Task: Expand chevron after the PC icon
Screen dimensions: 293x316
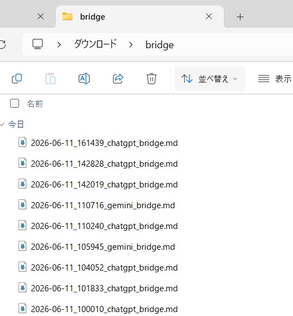Action: pyautogui.click(x=59, y=44)
